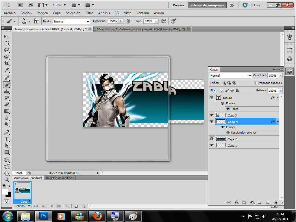Screen dimensions: 296x222
Task: Select the Eraser tool
Action: coord(7,104)
